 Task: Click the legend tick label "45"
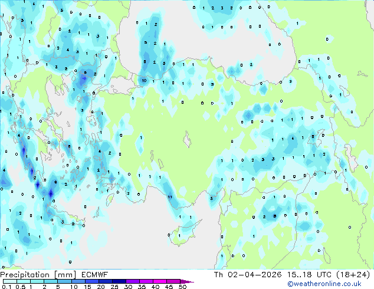169,287
